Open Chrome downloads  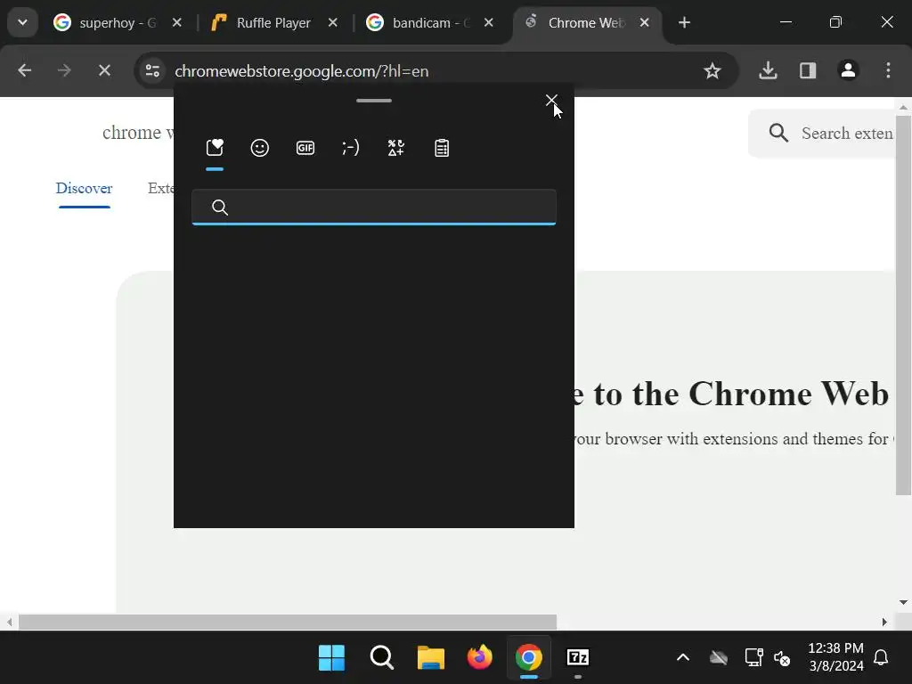pos(768,71)
